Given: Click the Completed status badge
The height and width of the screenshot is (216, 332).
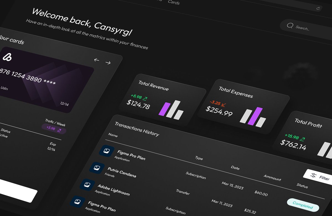Looking at the screenshot, I should (303, 205).
